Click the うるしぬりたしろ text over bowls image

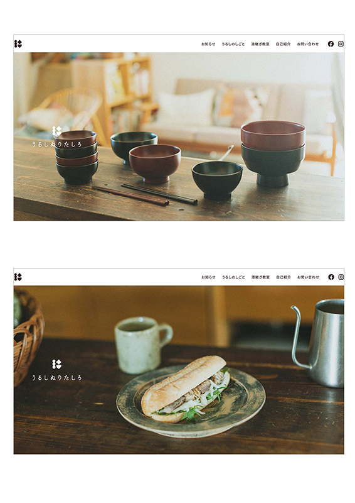(x=56, y=145)
